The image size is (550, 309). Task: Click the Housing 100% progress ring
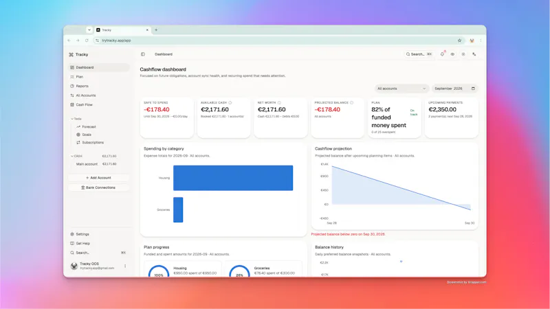tap(159, 271)
